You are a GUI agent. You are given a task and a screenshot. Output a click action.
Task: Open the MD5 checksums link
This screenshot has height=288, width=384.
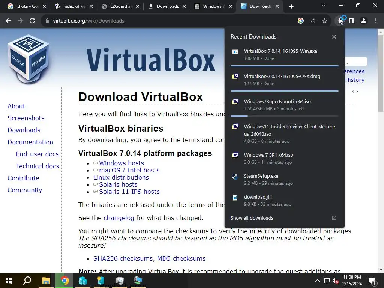(181, 258)
